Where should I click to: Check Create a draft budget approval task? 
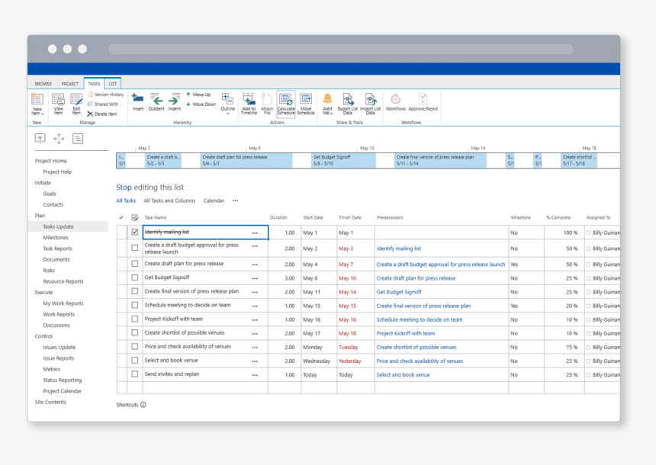click(x=135, y=248)
